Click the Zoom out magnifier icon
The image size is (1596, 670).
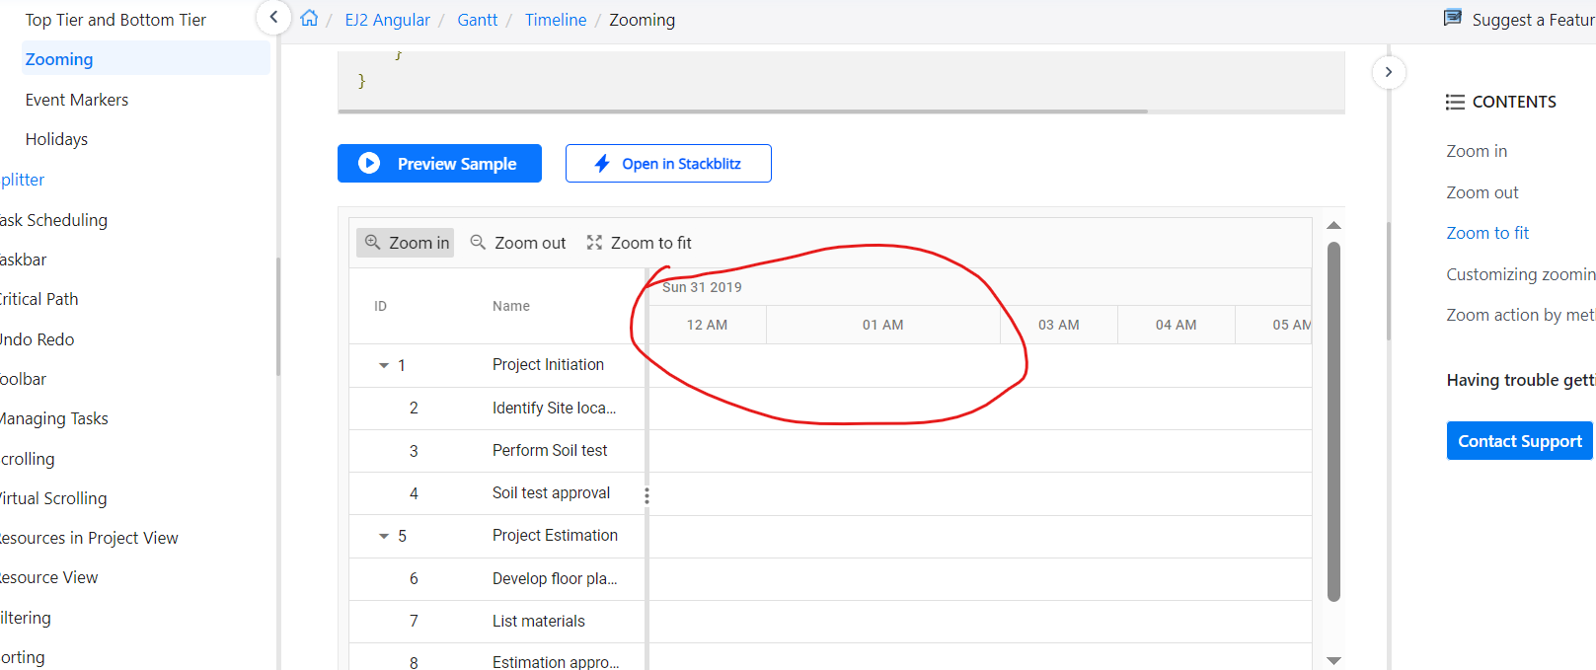(478, 243)
